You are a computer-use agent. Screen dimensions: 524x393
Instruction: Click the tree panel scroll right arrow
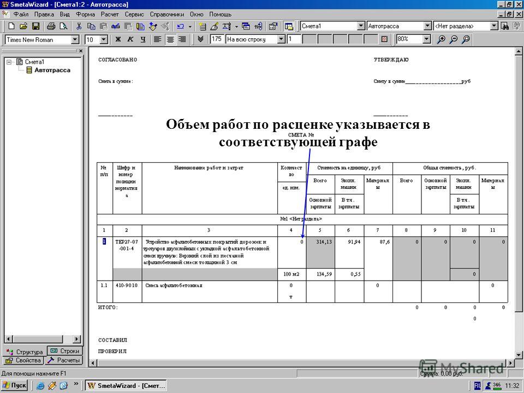77,339
